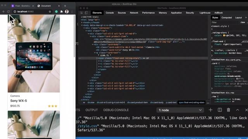Click the Sony WX-5 product image
Viewport: 248px width, 139px height.
point(34,54)
